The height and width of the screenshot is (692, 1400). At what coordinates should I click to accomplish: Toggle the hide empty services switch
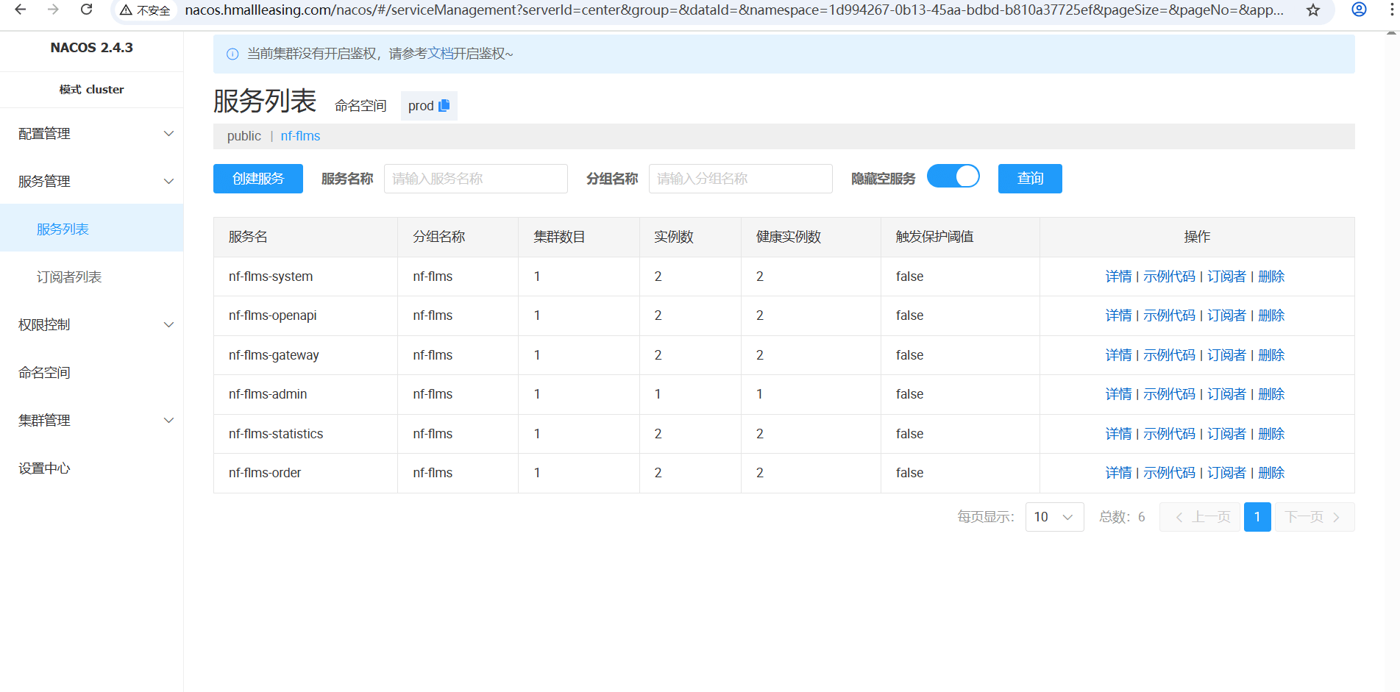(953, 176)
